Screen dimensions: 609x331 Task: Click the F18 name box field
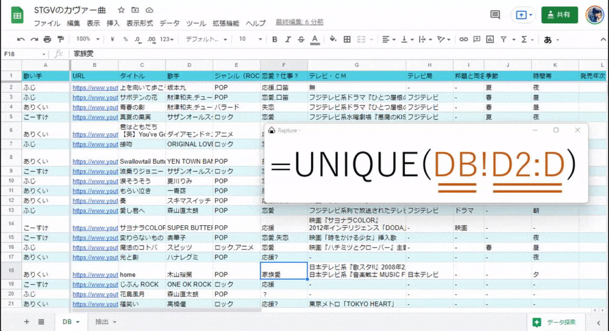[x=24, y=54]
